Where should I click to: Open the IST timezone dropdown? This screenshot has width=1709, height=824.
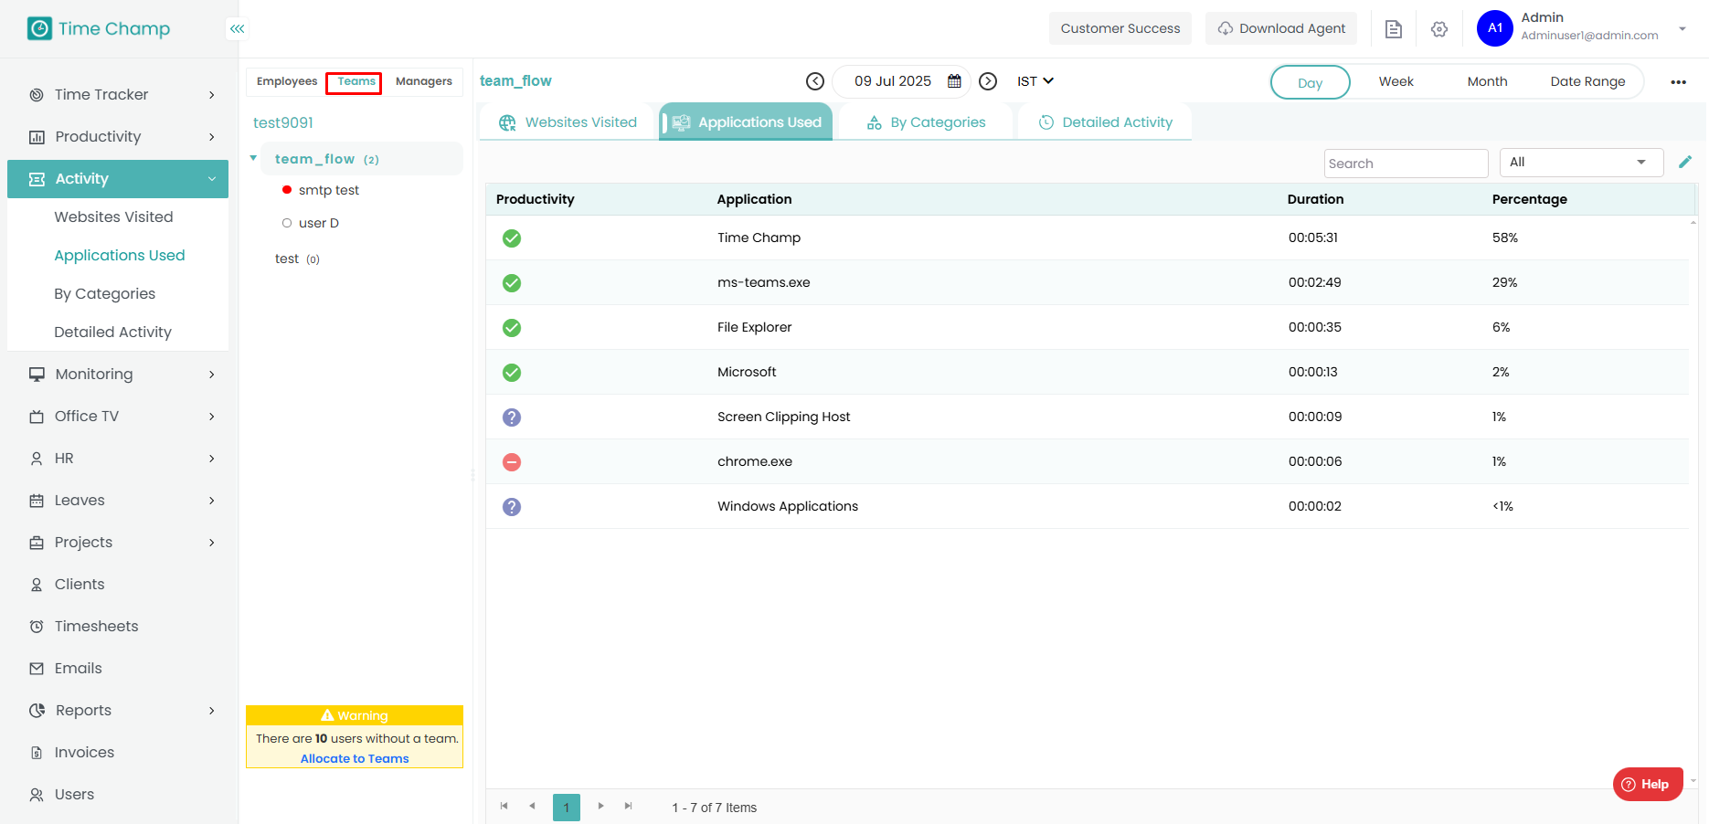point(1035,81)
